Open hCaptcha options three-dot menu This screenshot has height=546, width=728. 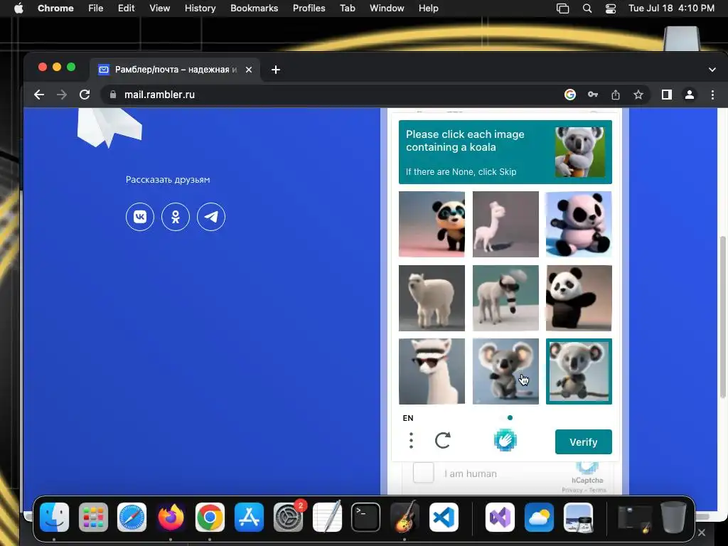click(411, 441)
